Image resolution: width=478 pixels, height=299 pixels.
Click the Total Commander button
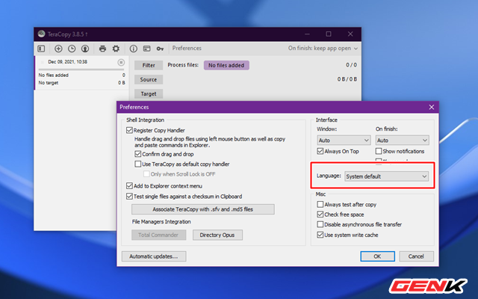[x=158, y=235]
